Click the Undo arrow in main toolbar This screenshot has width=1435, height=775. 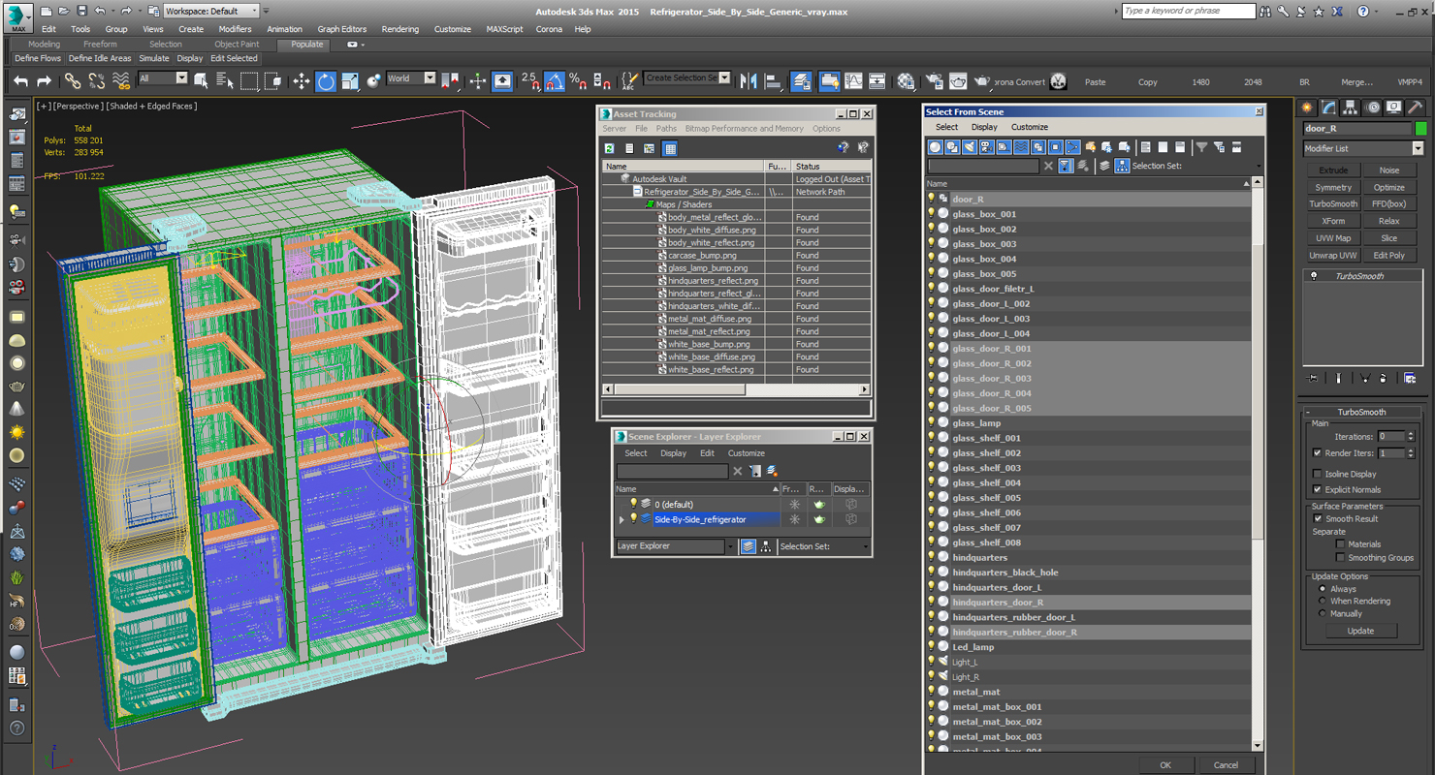pyautogui.click(x=20, y=81)
